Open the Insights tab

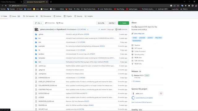(x=89, y=16)
